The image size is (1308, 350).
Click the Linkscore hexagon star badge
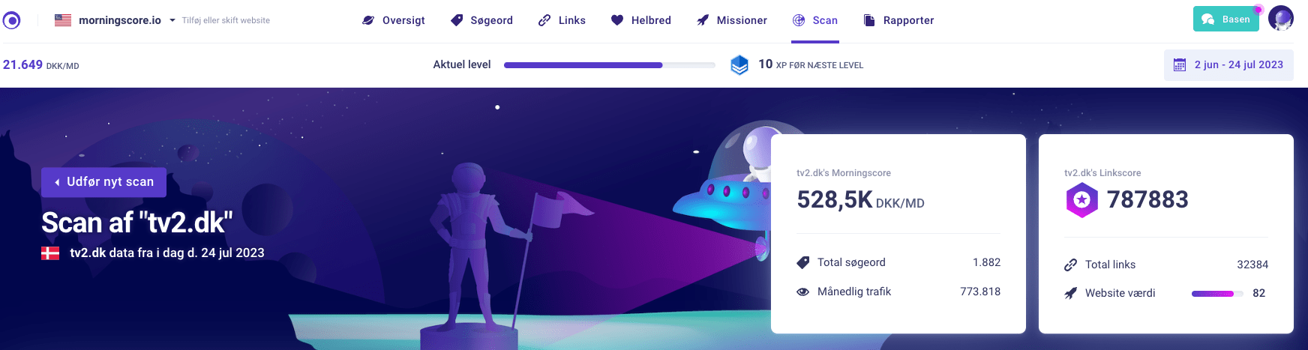tap(1081, 199)
